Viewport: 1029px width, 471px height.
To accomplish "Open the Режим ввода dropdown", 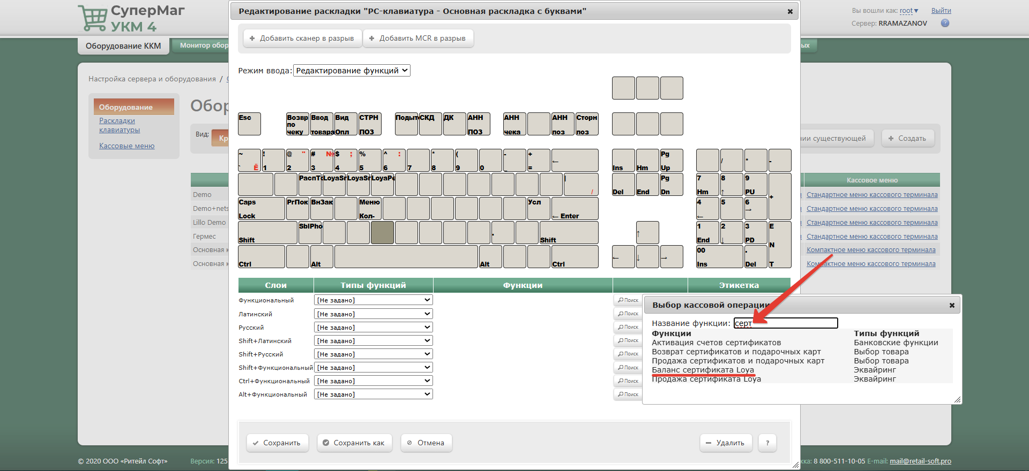I will click(352, 71).
